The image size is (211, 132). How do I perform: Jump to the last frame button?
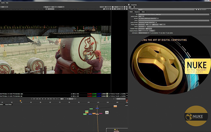coord(55,99)
